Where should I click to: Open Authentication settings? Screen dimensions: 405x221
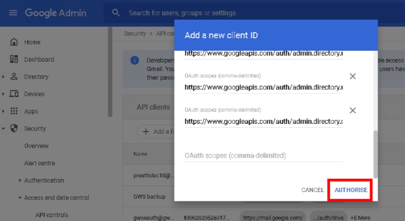pos(44,181)
